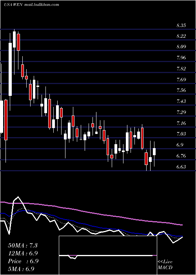Click the 8.35 price axis label

pyautogui.click(x=181, y=26)
